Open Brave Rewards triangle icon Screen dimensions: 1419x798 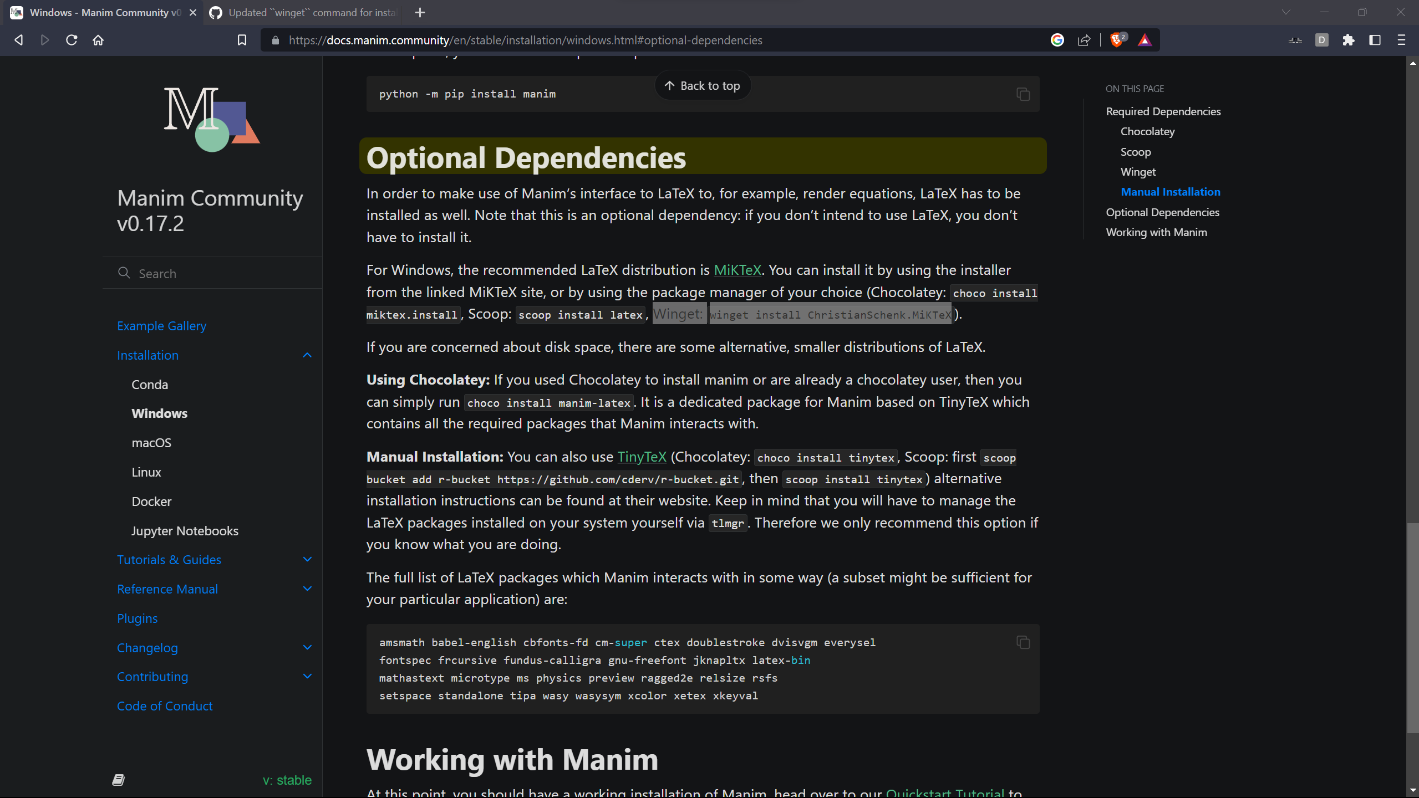click(x=1145, y=40)
